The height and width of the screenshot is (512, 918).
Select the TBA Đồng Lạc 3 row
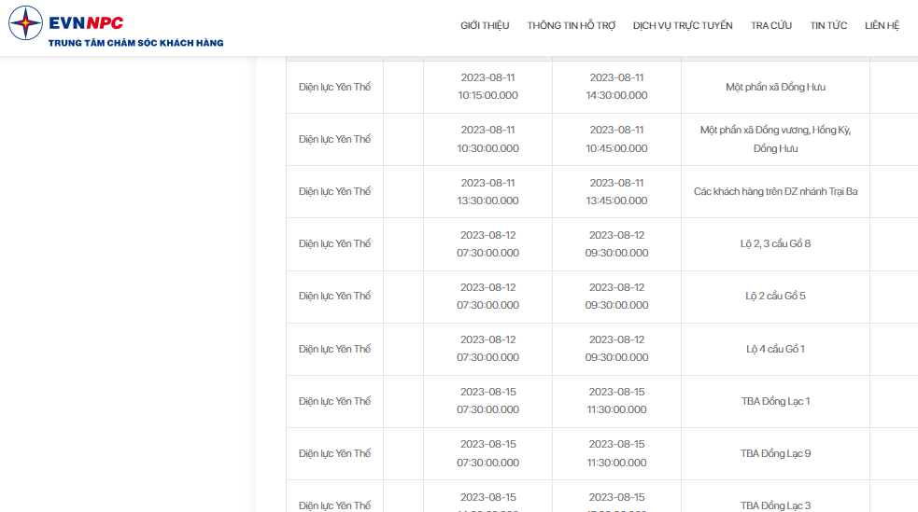pos(601,496)
